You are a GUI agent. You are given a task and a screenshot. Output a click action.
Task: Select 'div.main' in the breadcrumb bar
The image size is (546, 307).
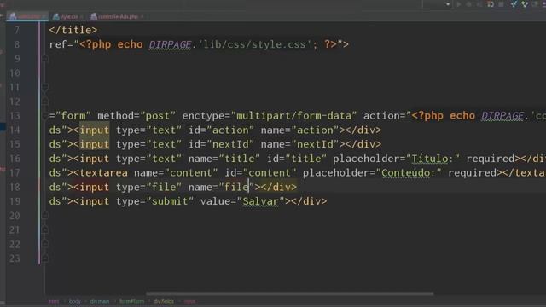tap(100, 301)
